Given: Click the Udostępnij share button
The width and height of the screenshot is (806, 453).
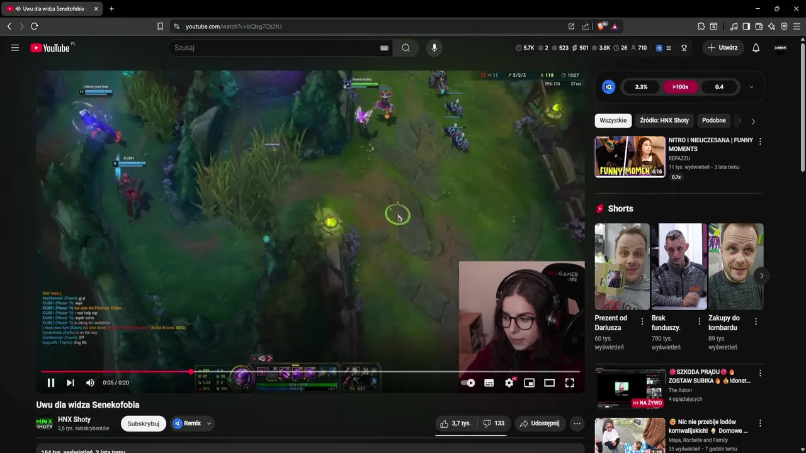Looking at the screenshot, I should 540,423.
